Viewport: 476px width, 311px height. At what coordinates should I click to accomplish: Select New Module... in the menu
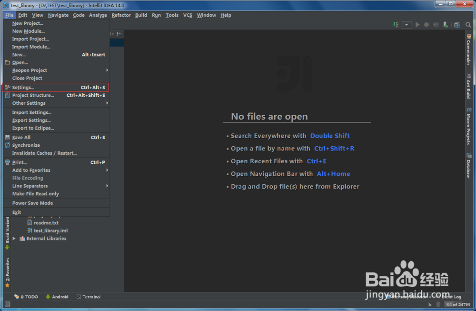[56, 31]
